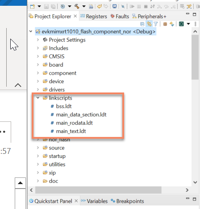Expand the Includes node
Image resolution: width=200 pixels, height=209 pixels.
(38, 48)
